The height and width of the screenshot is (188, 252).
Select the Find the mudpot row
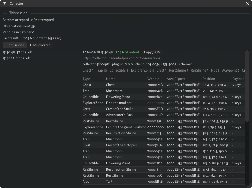pos(163,103)
